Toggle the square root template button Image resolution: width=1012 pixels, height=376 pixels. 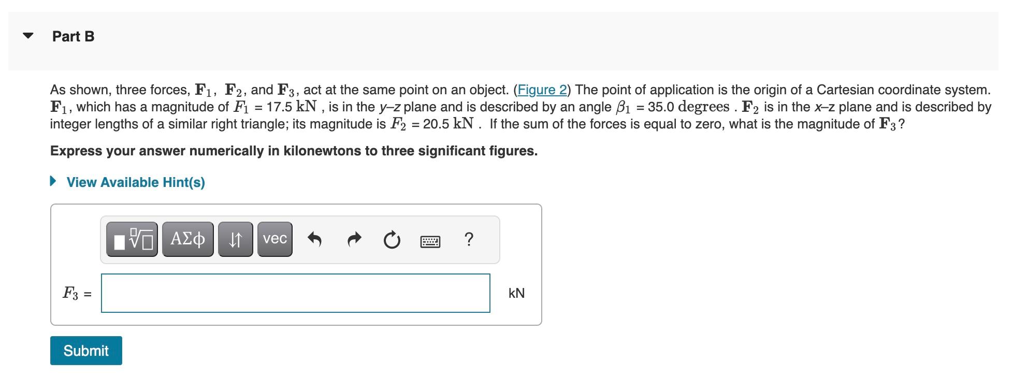(x=131, y=239)
